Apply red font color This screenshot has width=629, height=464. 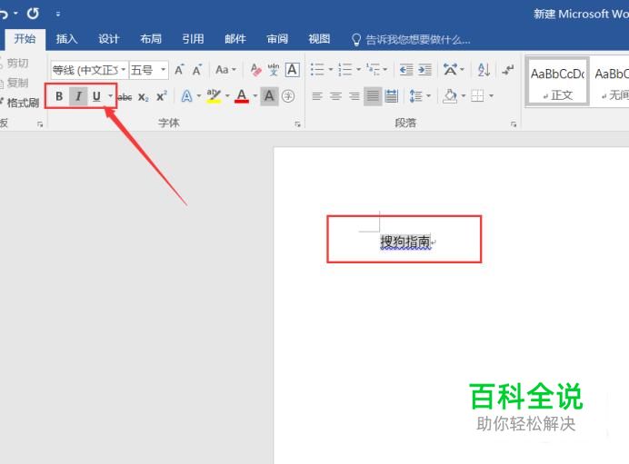pyautogui.click(x=242, y=96)
